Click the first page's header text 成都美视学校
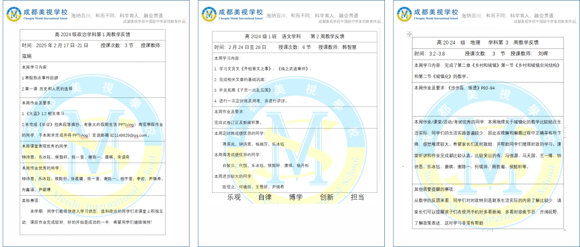The image size is (580, 247). click(x=45, y=12)
